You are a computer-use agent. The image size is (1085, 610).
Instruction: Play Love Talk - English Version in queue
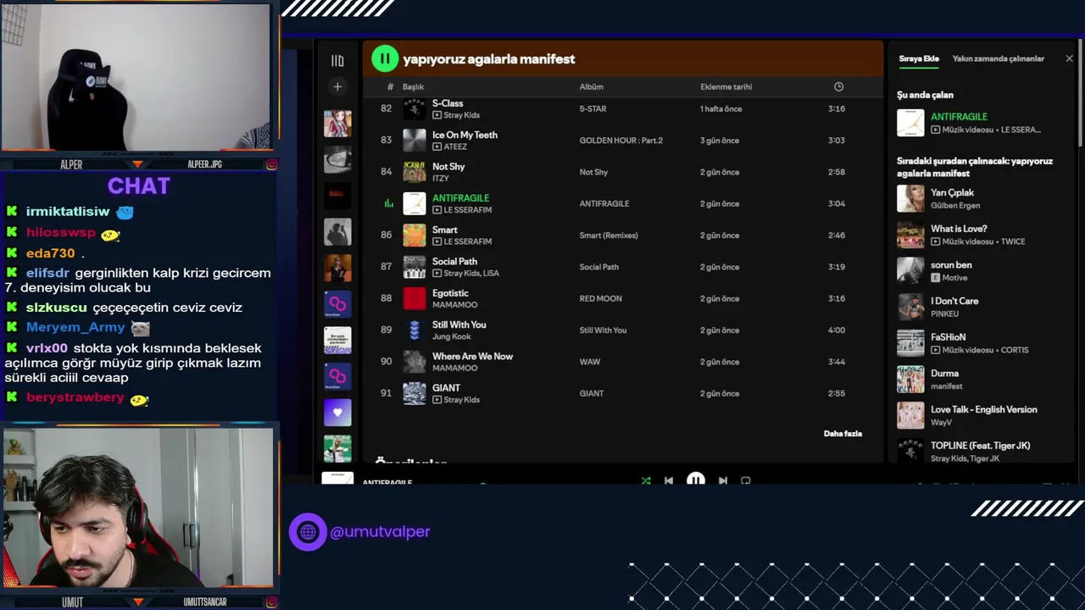[x=983, y=415]
